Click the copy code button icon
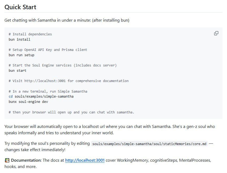Screen dimensions: 227x173 pos(216,33)
